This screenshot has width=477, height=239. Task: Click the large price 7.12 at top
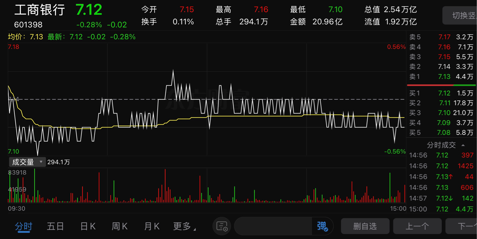coord(89,10)
